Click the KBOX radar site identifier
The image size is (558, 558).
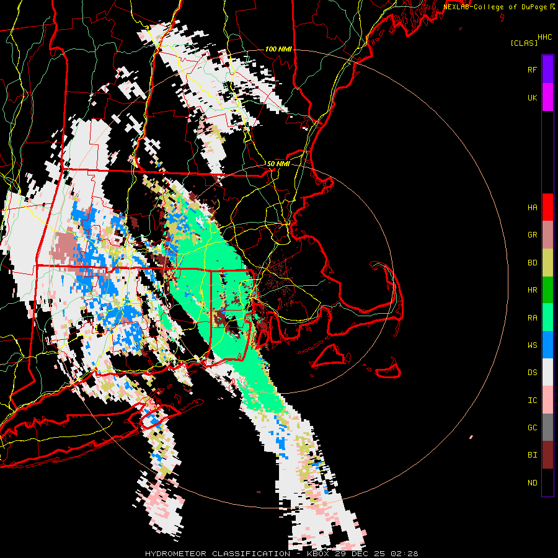tap(319, 554)
